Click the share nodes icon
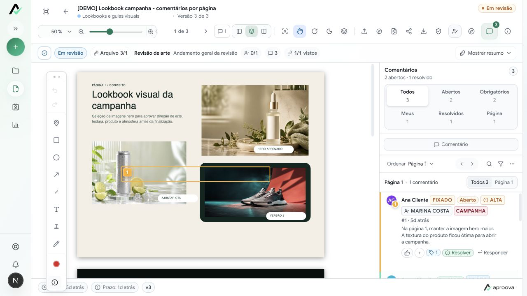The width and height of the screenshot is (527, 296). 409,31
